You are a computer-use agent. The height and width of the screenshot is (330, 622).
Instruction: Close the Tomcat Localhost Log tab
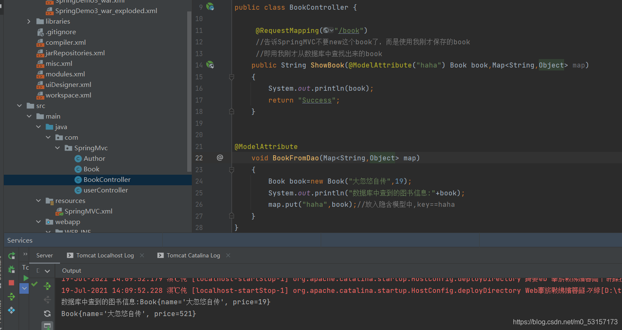[142, 255]
